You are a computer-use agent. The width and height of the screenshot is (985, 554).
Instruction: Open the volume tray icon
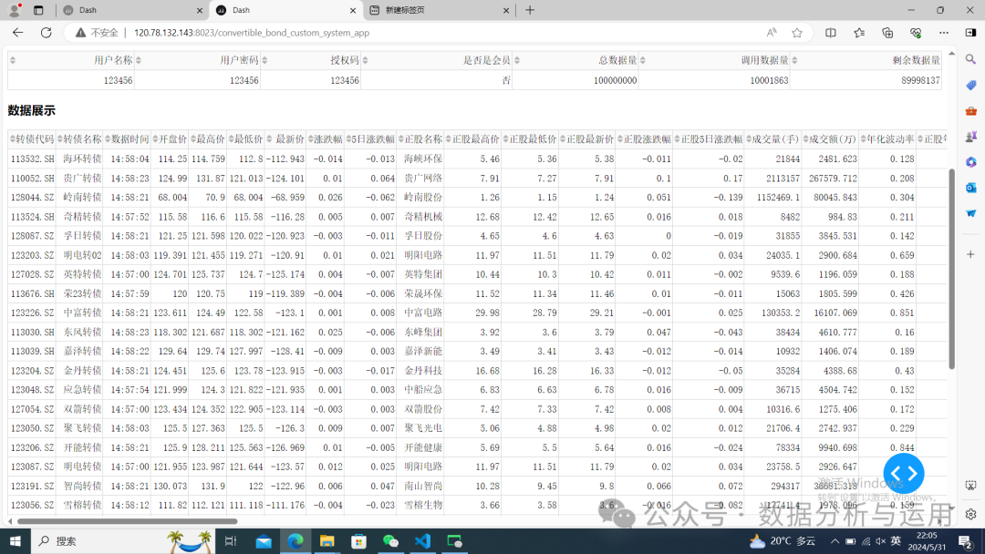coord(881,541)
